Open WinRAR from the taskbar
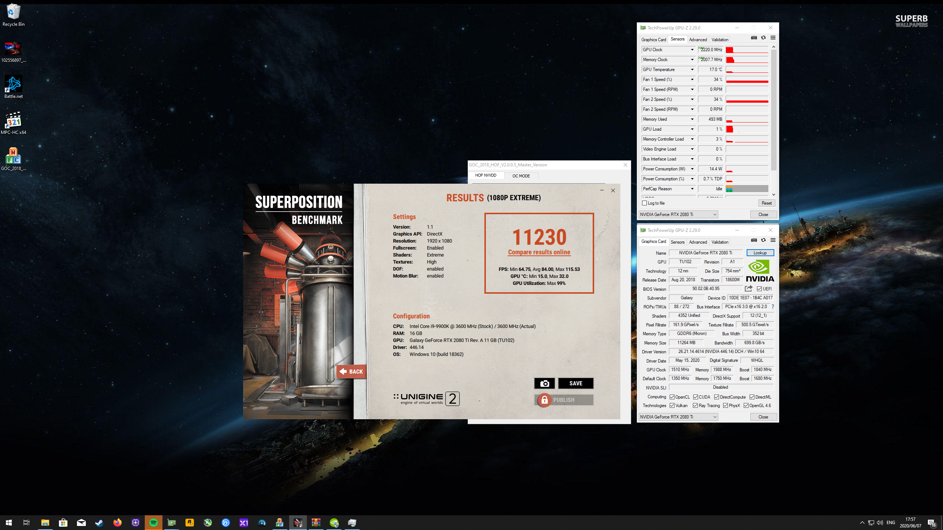The image size is (943, 530). click(x=316, y=523)
